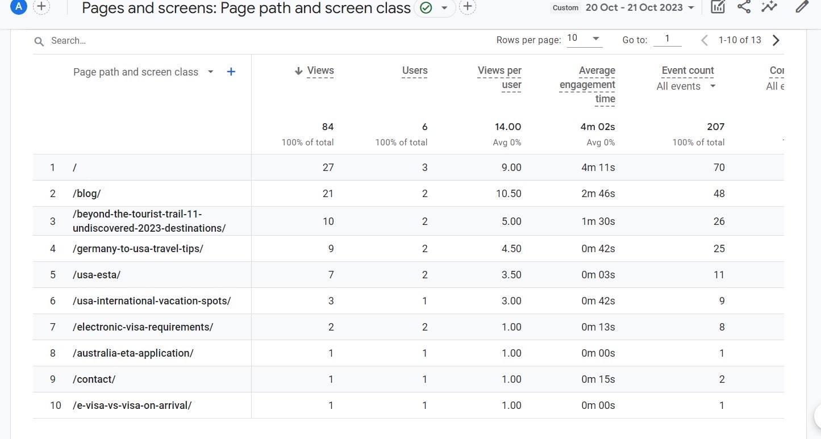Select the /blog/ page path row

(87, 194)
